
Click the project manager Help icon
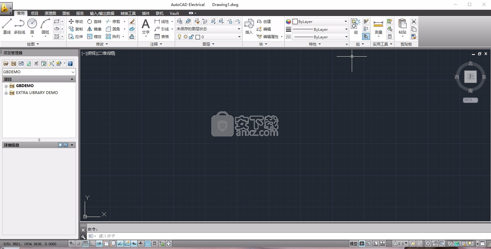pyautogui.click(x=70, y=64)
